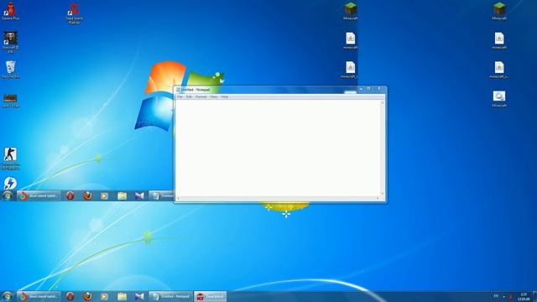
Task: Open the File menu in Notepad
Action: point(180,97)
